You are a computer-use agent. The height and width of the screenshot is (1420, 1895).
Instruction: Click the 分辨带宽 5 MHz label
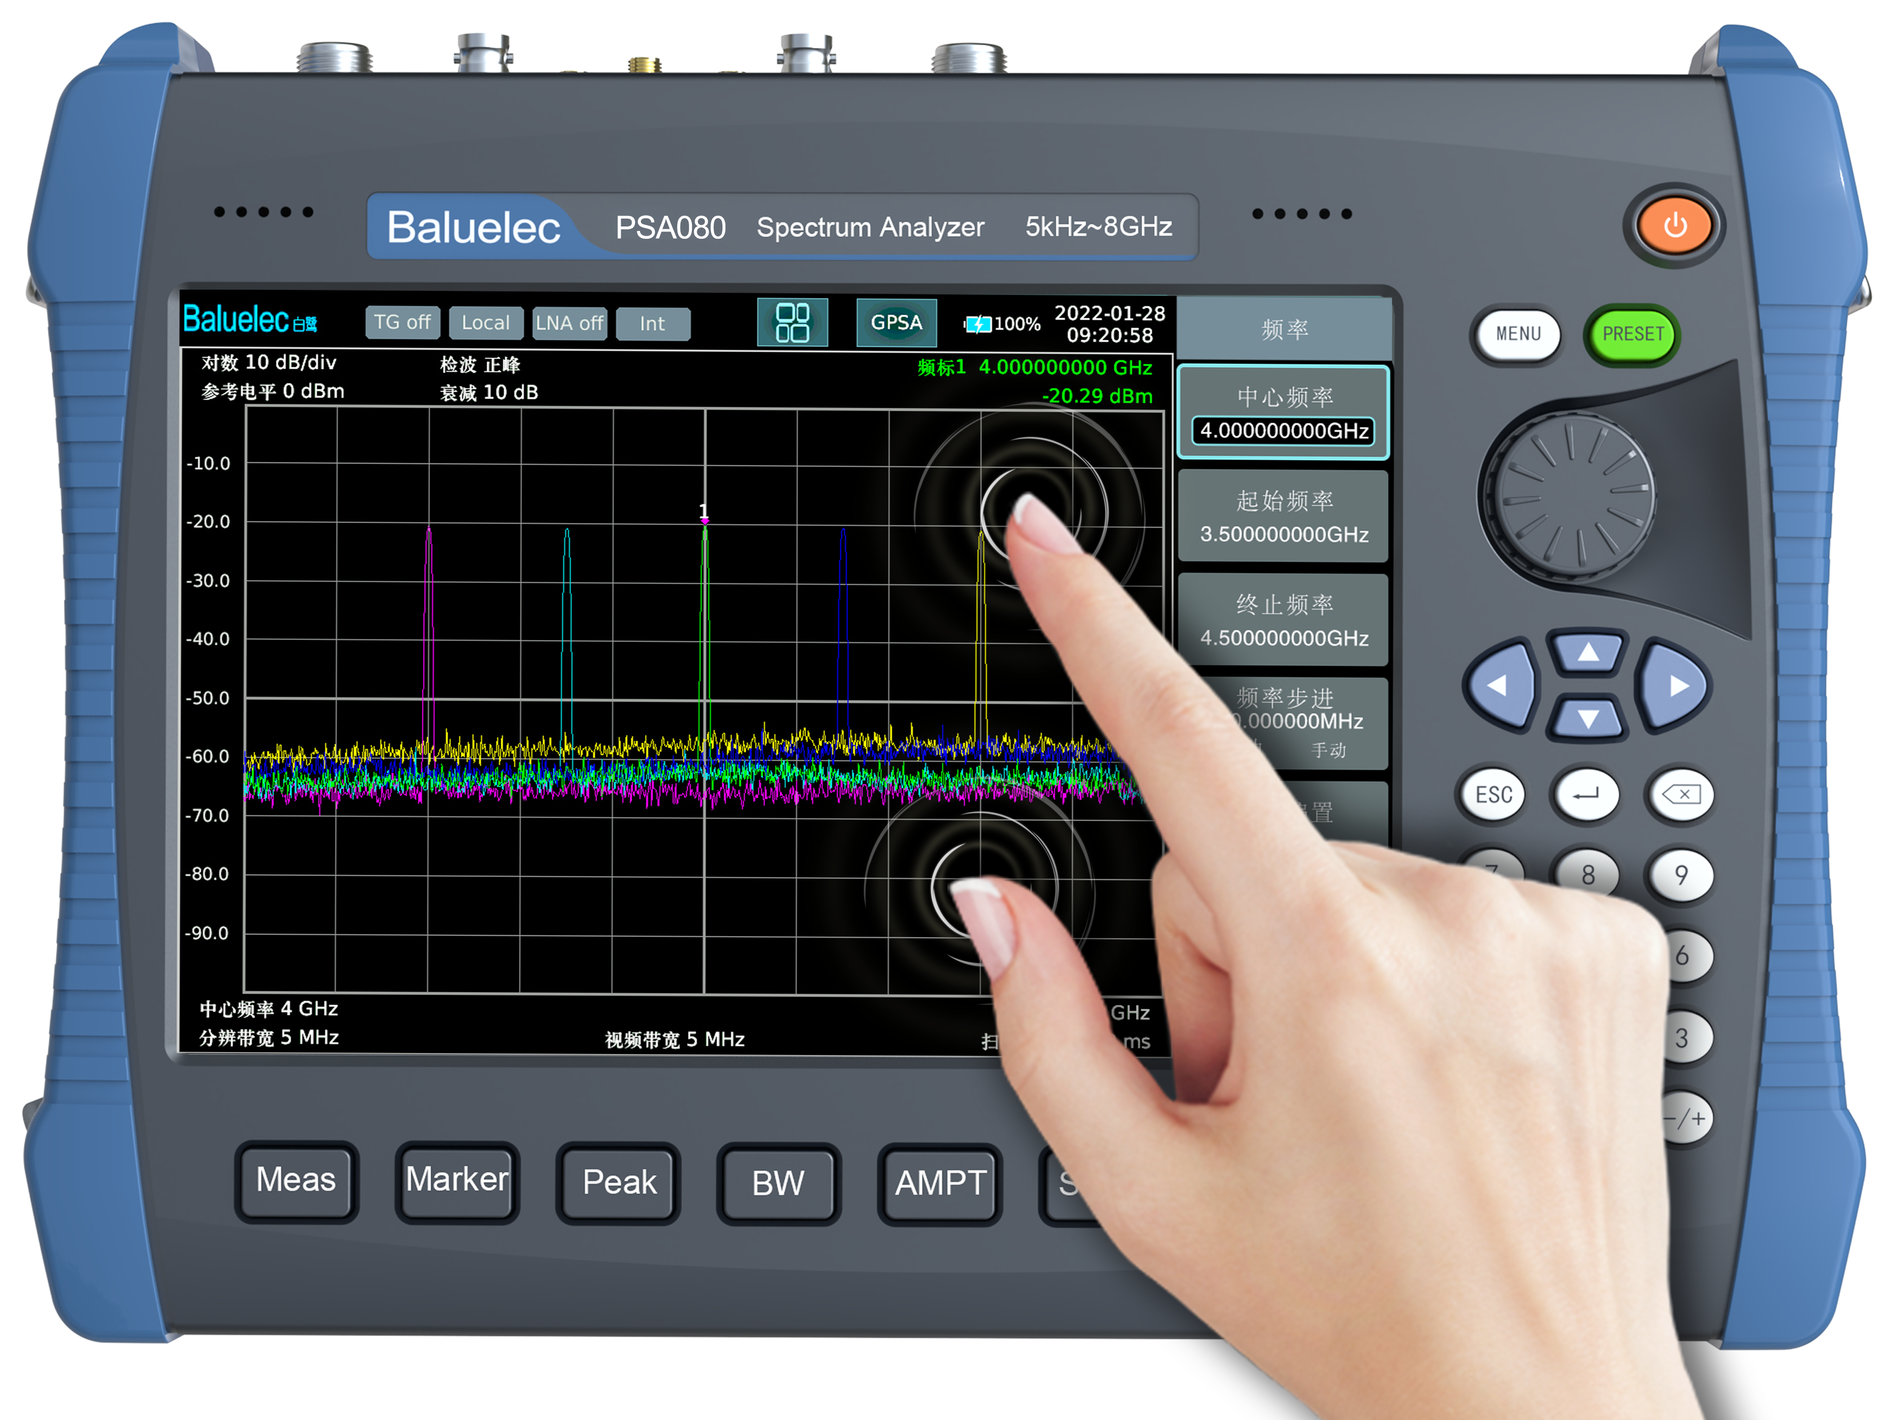(268, 1038)
